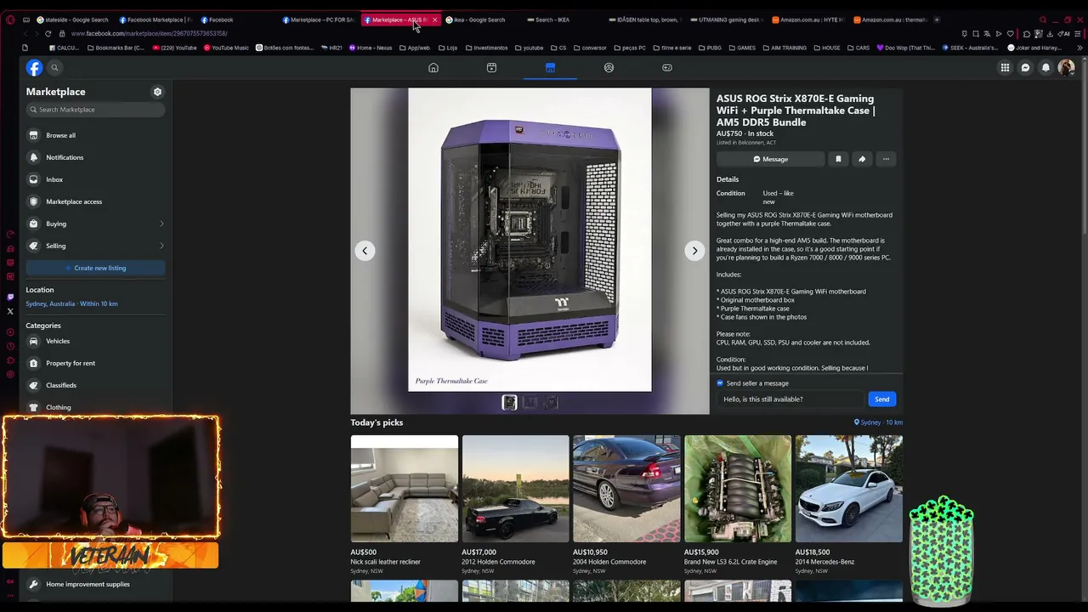Viewport: 1088px width, 612px height.
Task: Open Browse all in Marketplace sidebar
Action: pos(95,135)
